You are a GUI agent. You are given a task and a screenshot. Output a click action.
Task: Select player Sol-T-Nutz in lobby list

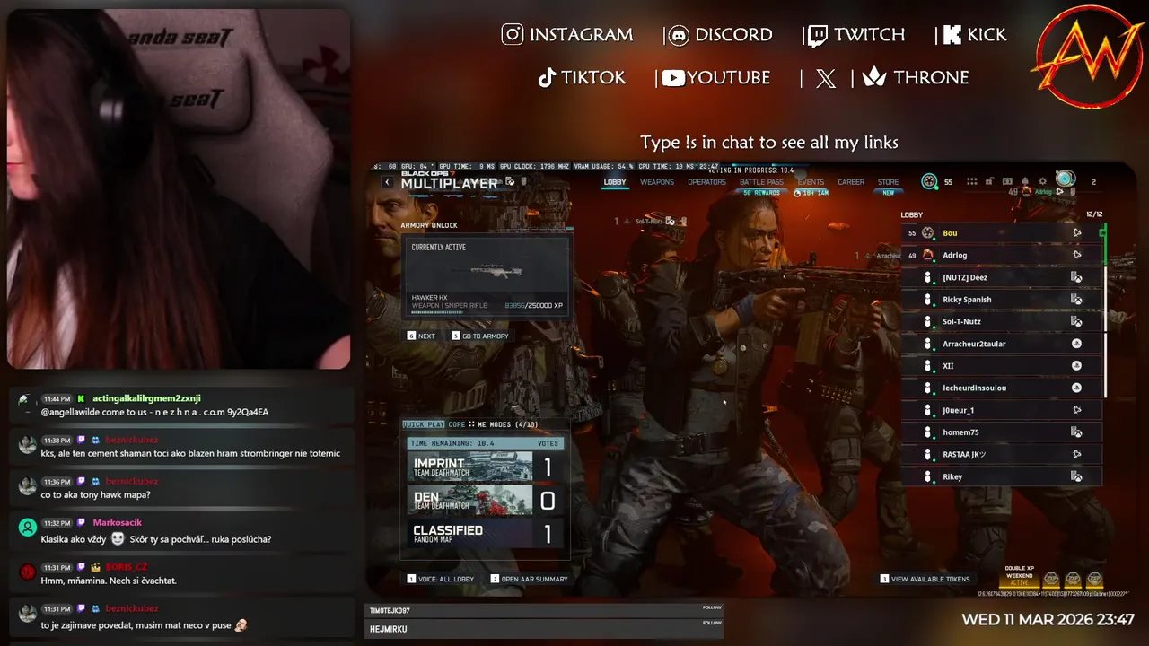pos(1002,321)
